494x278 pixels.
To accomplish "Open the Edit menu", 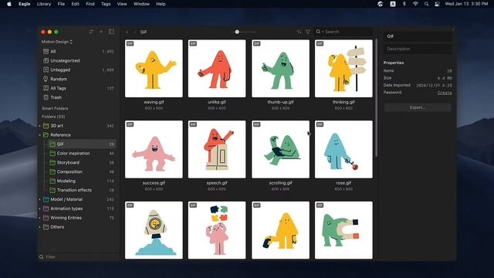I will tap(76, 4).
